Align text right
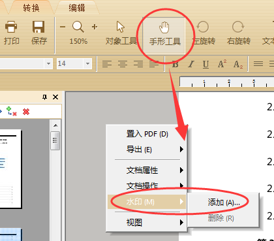Screen dimensions: 274x241 coord(138,64)
